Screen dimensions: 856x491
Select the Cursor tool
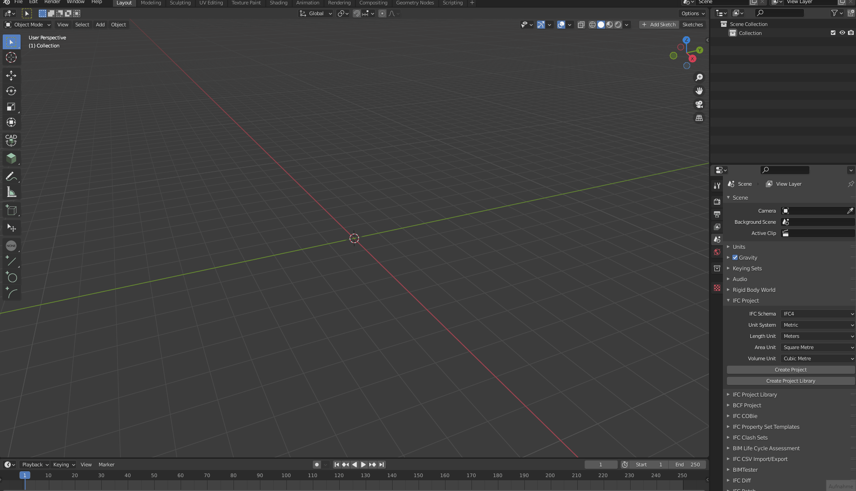pos(11,57)
